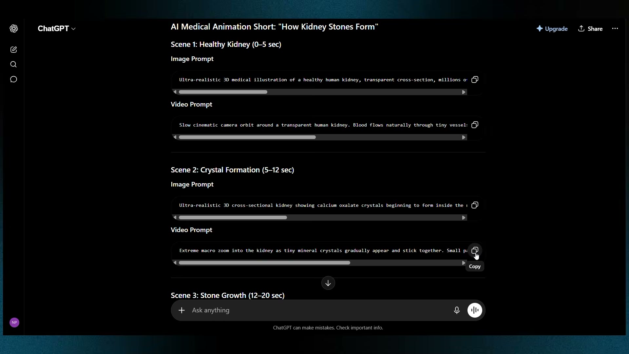This screenshot has width=629, height=354.
Task: Click the Upgrade button
Action: [x=552, y=29]
